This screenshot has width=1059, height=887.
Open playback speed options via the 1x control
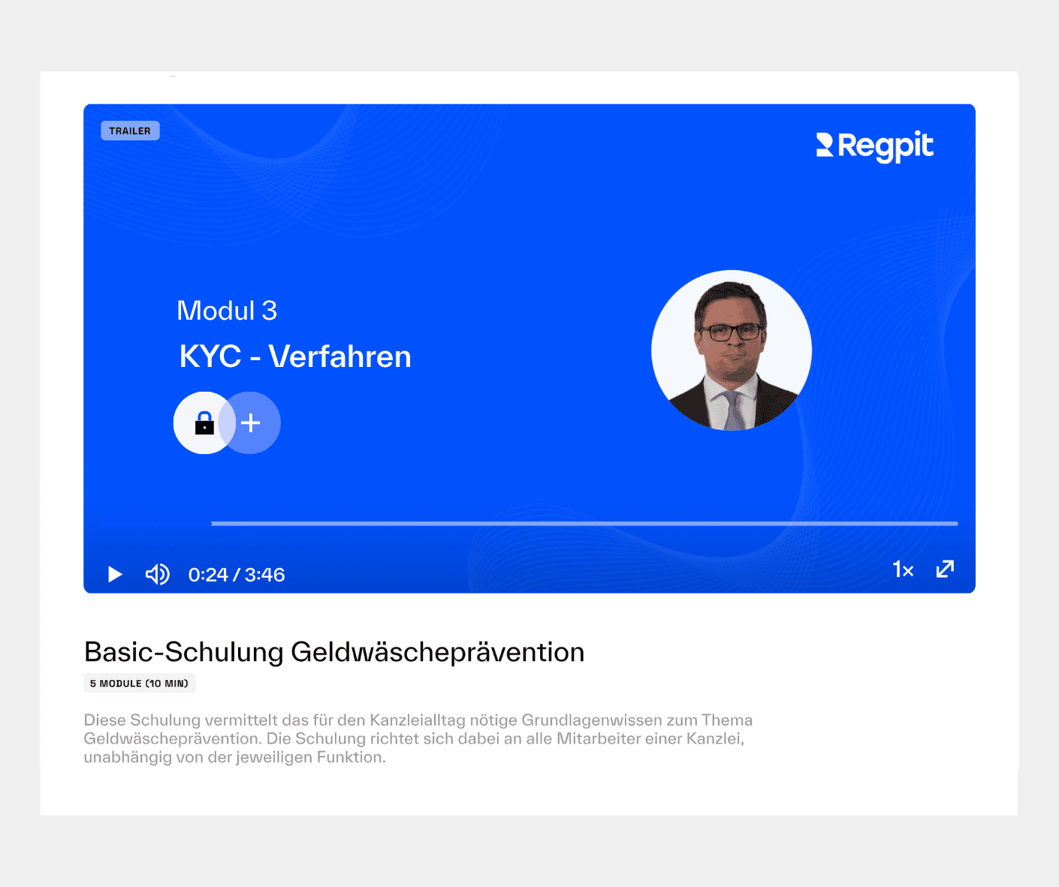click(x=903, y=570)
